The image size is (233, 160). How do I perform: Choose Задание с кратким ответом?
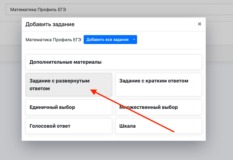pyautogui.click(x=159, y=85)
